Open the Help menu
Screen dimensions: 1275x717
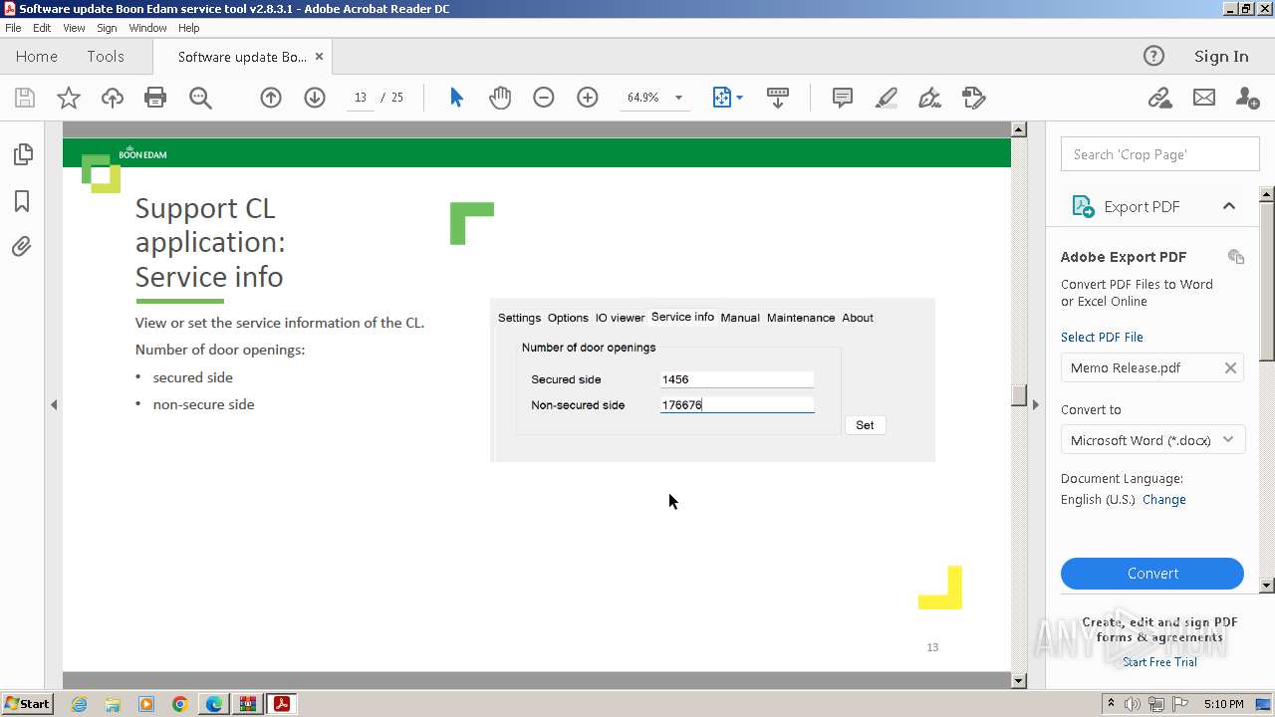click(189, 28)
